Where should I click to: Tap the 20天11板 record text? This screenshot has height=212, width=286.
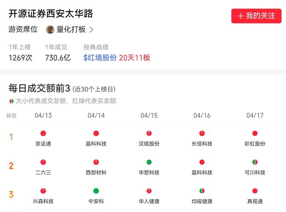click(x=135, y=58)
